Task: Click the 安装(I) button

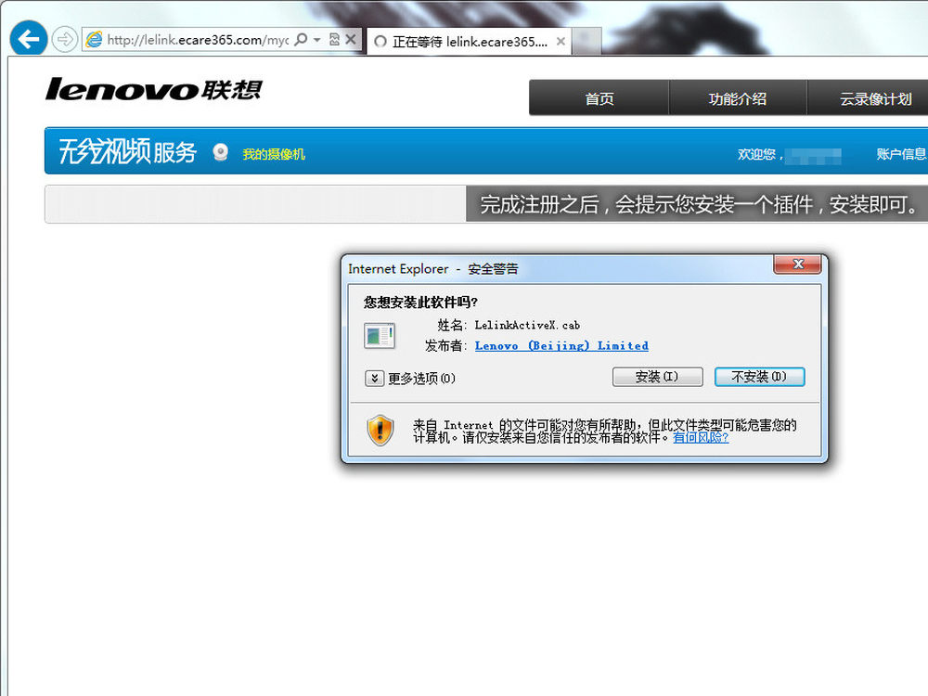Action: coord(658,377)
